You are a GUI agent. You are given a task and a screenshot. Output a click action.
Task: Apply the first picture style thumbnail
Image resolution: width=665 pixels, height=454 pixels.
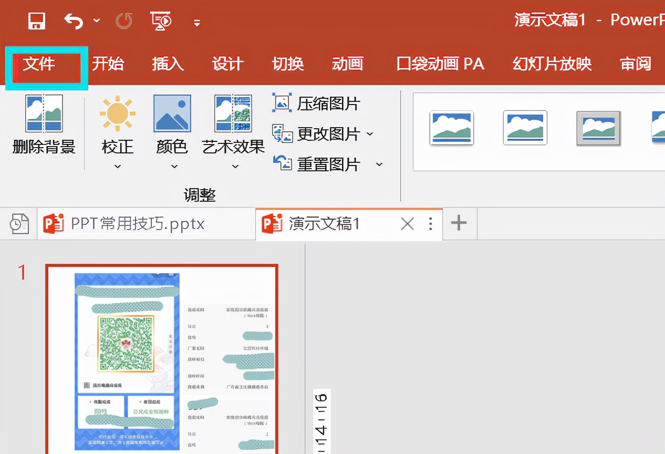coord(452,128)
